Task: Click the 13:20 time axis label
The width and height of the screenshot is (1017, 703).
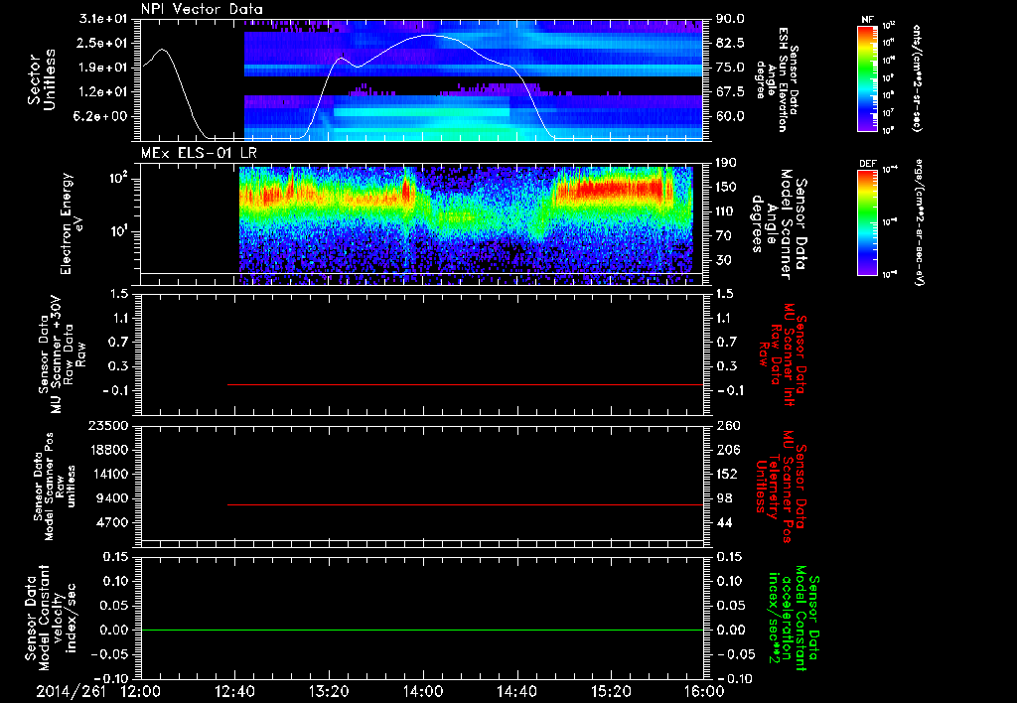Action: [x=330, y=691]
